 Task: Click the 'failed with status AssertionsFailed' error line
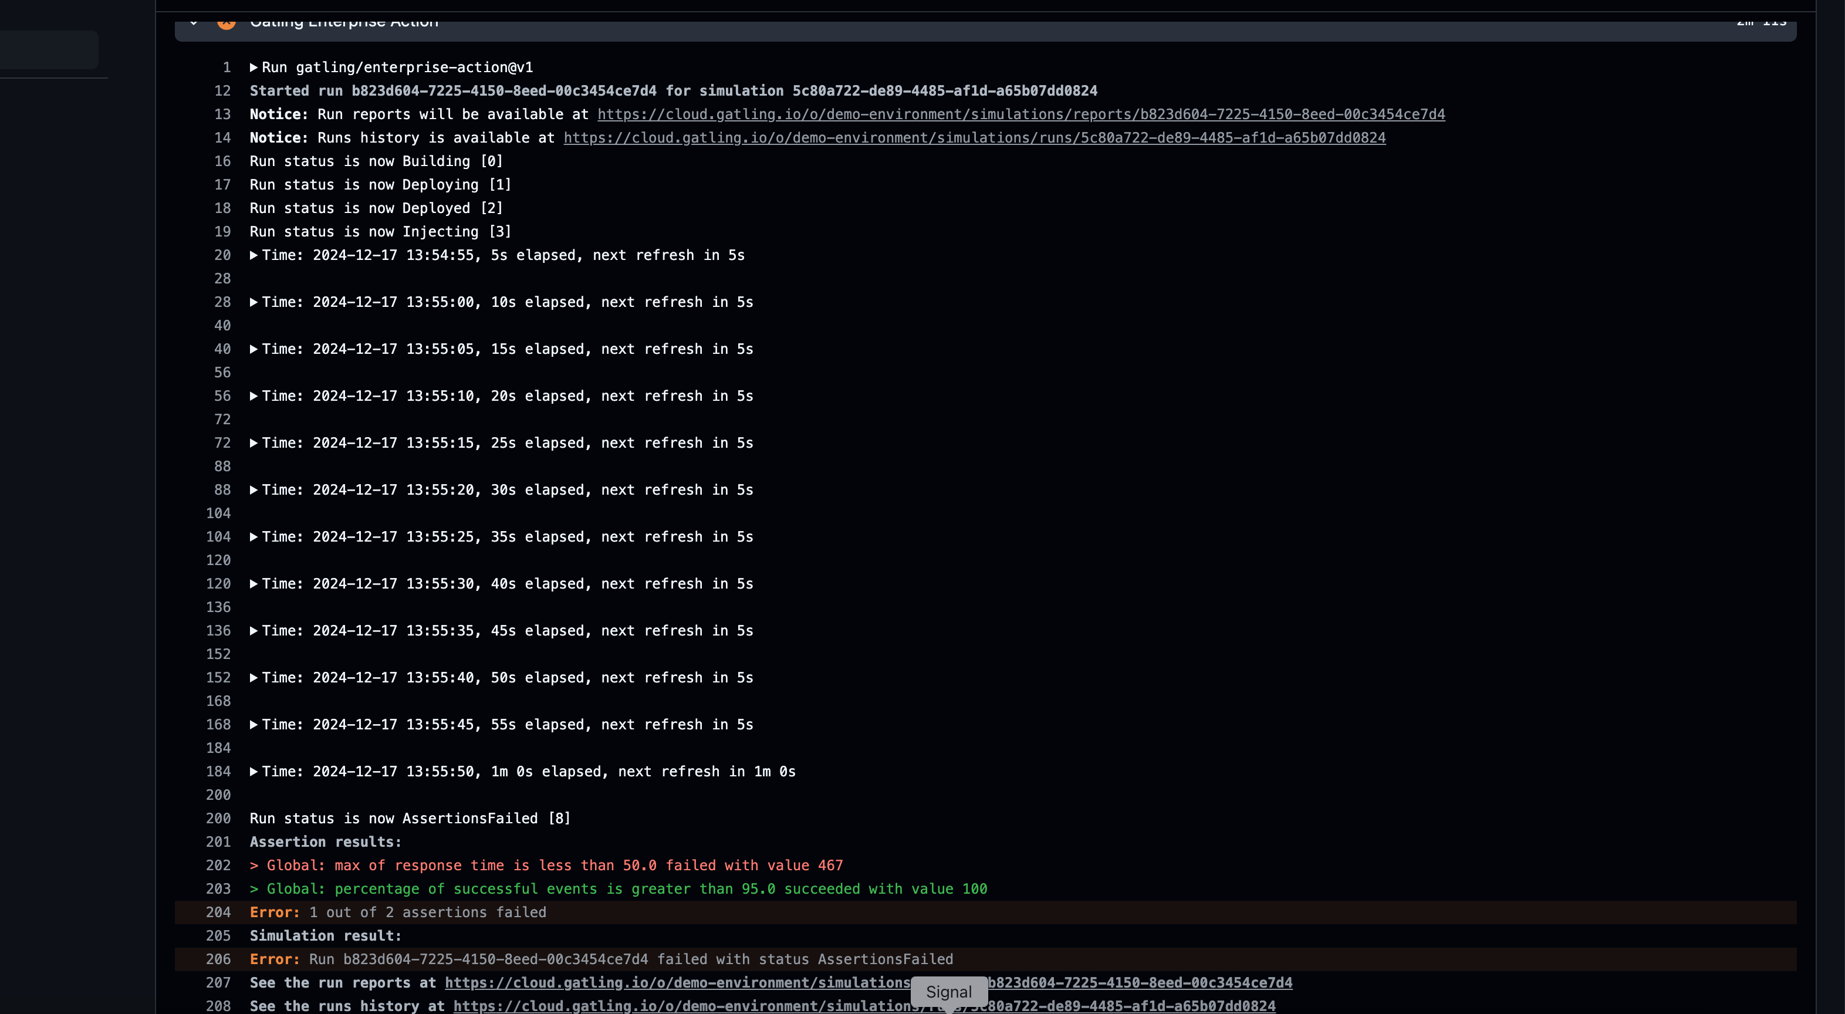(x=601, y=959)
